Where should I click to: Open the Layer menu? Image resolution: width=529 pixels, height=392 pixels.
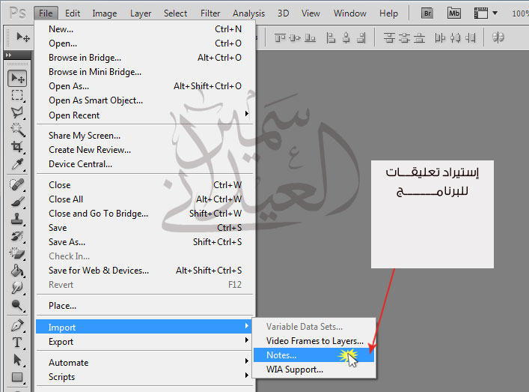141,13
